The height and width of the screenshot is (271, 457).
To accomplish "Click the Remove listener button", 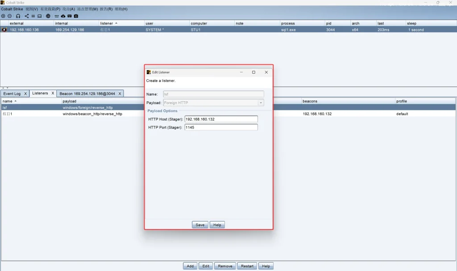I will pos(225,266).
